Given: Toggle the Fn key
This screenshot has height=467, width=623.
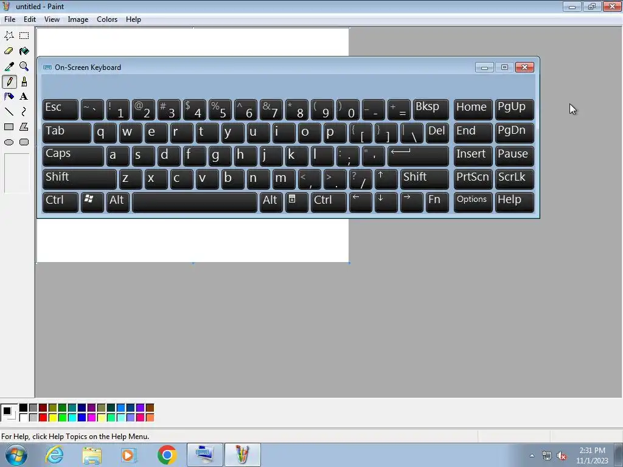Looking at the screenshot, I should [x=437, y=202].
